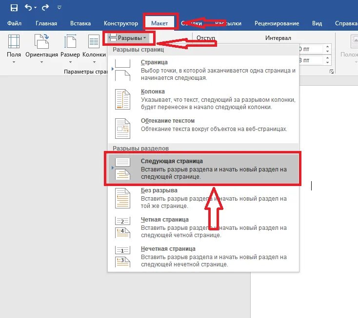Open the Ориентация page orientation menu
This screenshot has height=318, width=358.
coord(41,48)
